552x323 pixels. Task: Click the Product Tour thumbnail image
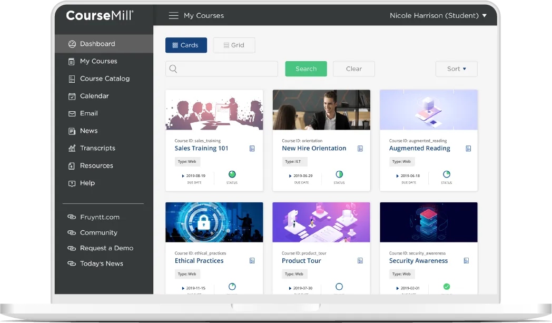(321, 222)
